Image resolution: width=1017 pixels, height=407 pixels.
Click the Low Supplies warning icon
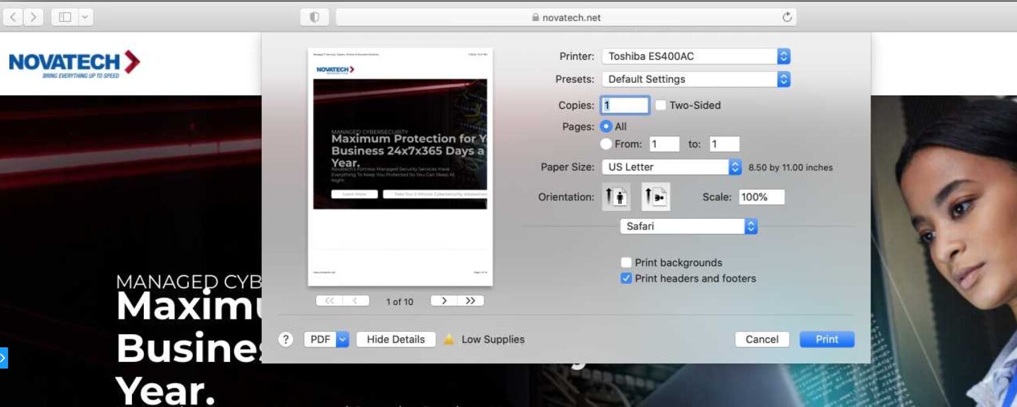[449, 339]
